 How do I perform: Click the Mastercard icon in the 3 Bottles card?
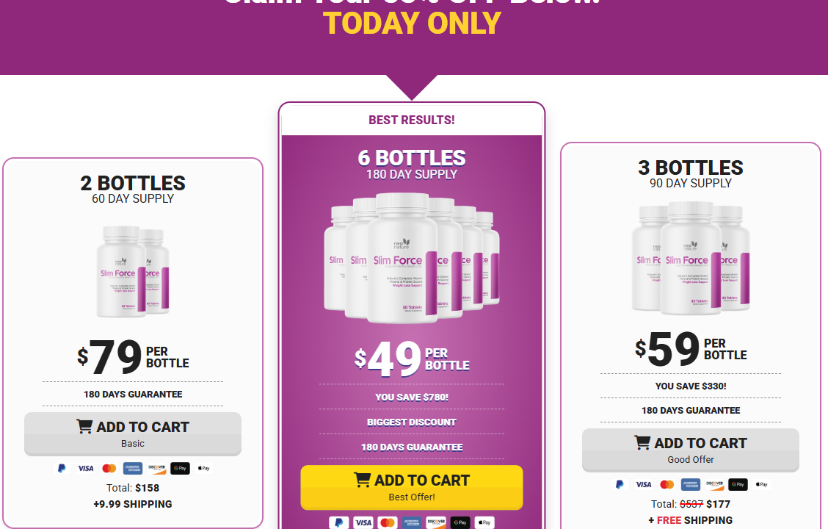[x=667, y=484]
